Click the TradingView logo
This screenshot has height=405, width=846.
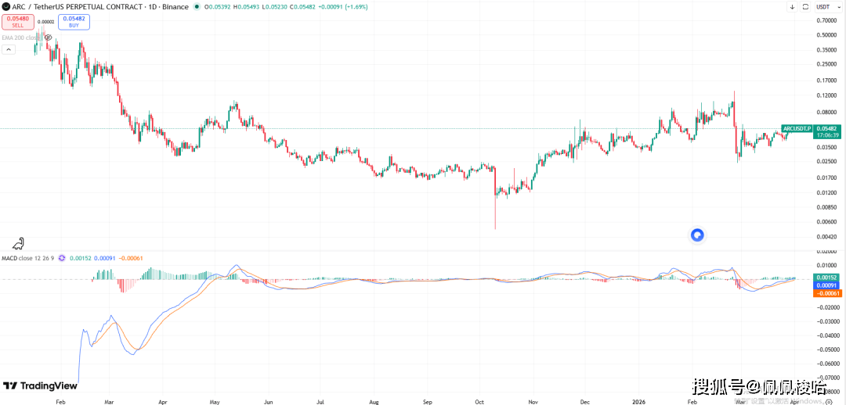(40, 385)
